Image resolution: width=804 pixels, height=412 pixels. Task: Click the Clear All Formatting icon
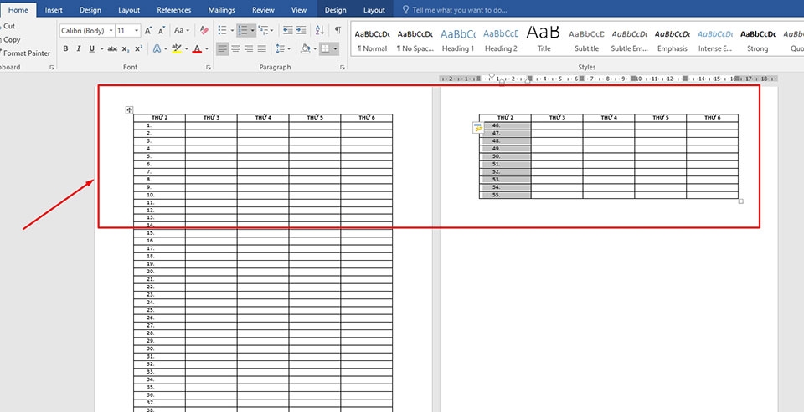click(x=204, y=31)
